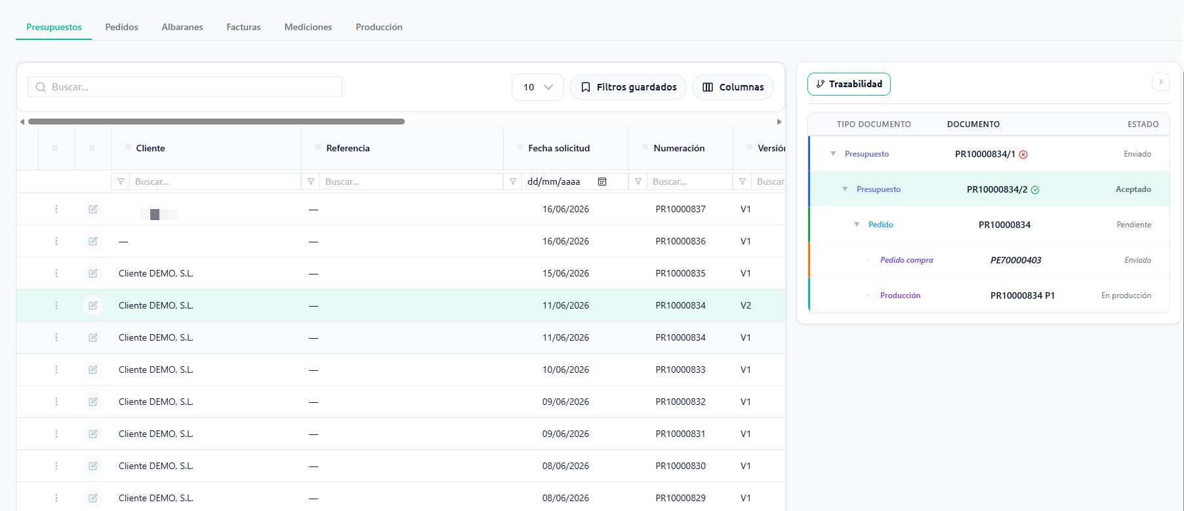Switch to the Facturas tab
The height and width of the screenshot is (511, 1184).
click(x=243, y=27)
